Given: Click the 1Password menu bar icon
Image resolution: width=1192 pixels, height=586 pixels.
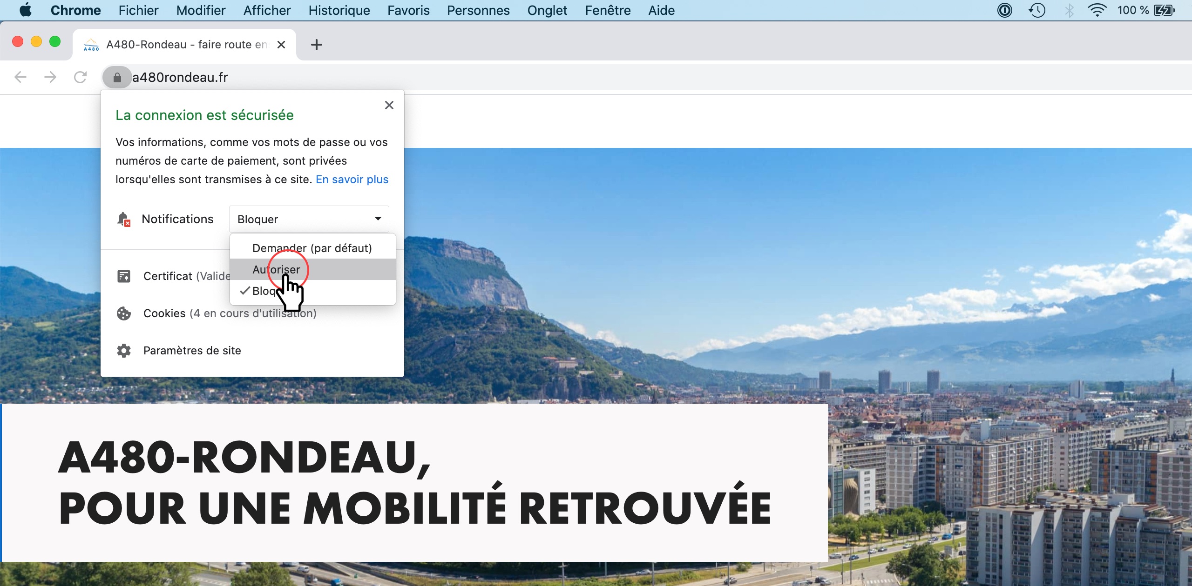Looking at the screenshot, I should tap(1005, 10).
